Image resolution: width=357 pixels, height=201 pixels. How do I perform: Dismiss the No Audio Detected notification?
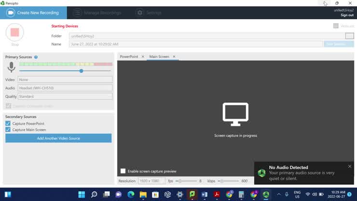(350, 167)
